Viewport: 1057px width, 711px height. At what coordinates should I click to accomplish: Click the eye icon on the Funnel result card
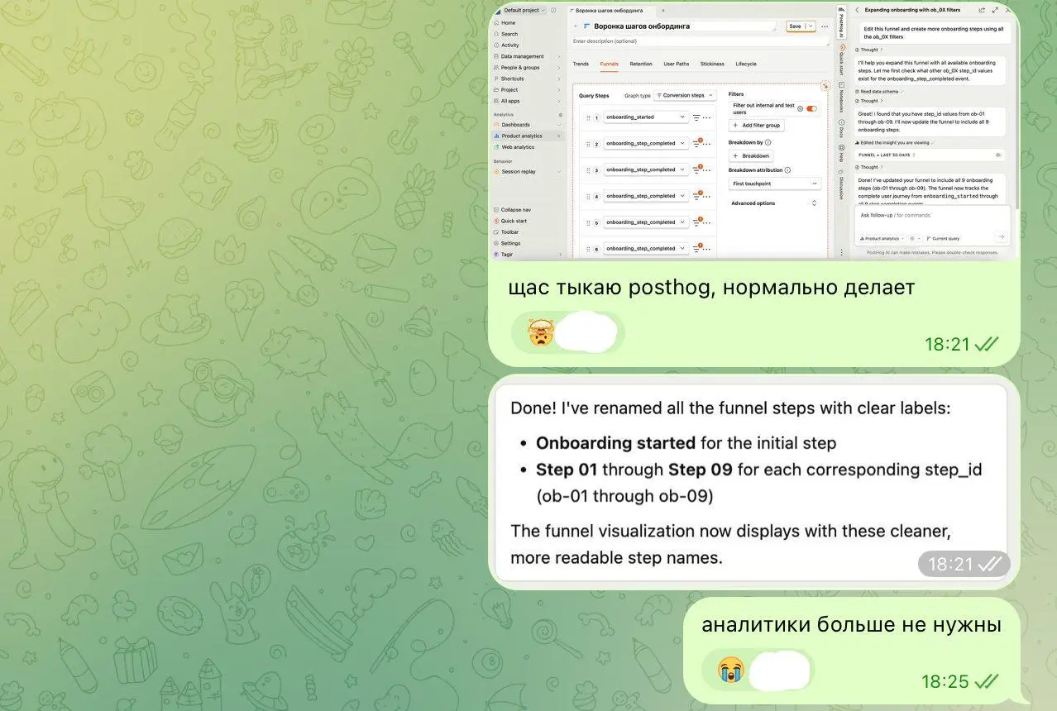pyautogui.click(x=997, y=155)
